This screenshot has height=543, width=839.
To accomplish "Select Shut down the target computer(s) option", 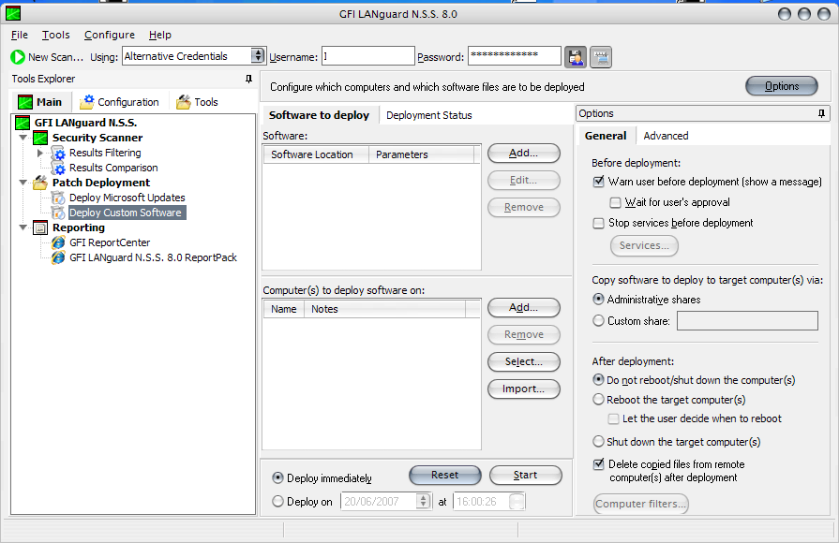I will (599, 442).
